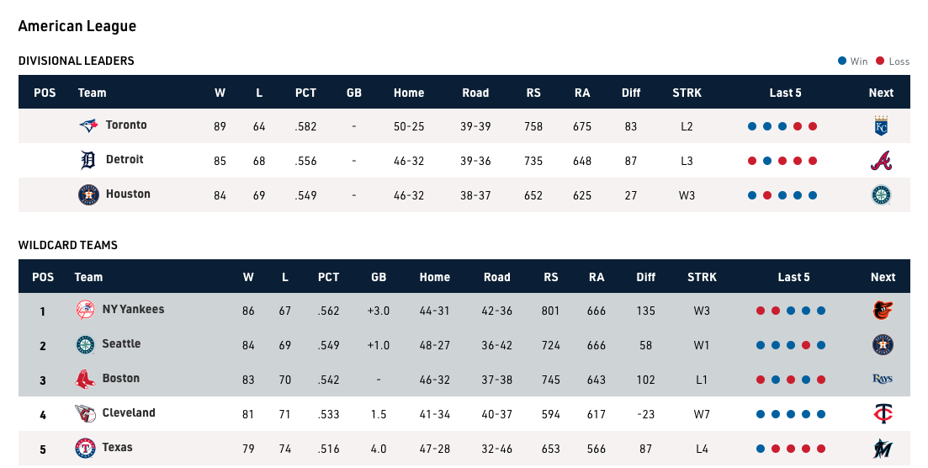Click the Toronto Blue Jays logo
This screenshot has height=468, width=928.
point(88,126)
